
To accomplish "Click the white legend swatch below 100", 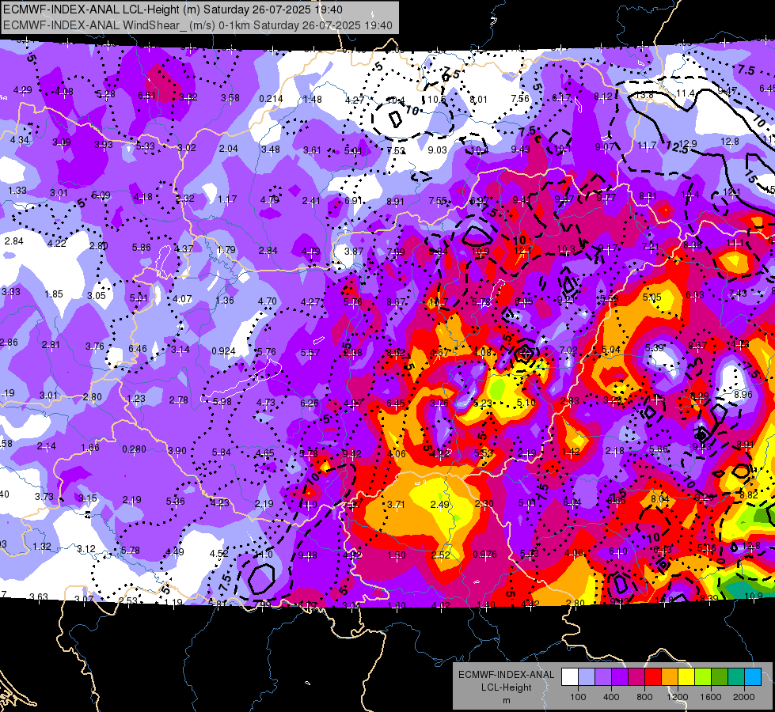I will [x=570, y=677].
